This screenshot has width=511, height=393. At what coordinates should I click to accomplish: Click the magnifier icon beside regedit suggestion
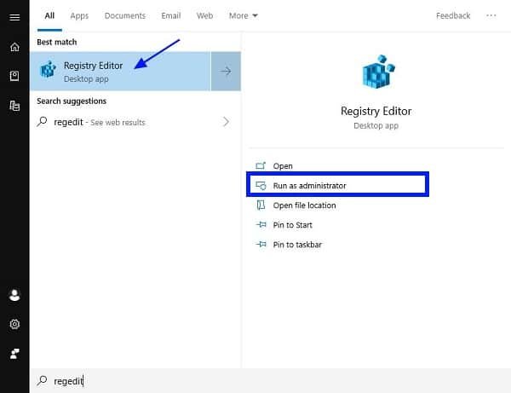(42, 122)
